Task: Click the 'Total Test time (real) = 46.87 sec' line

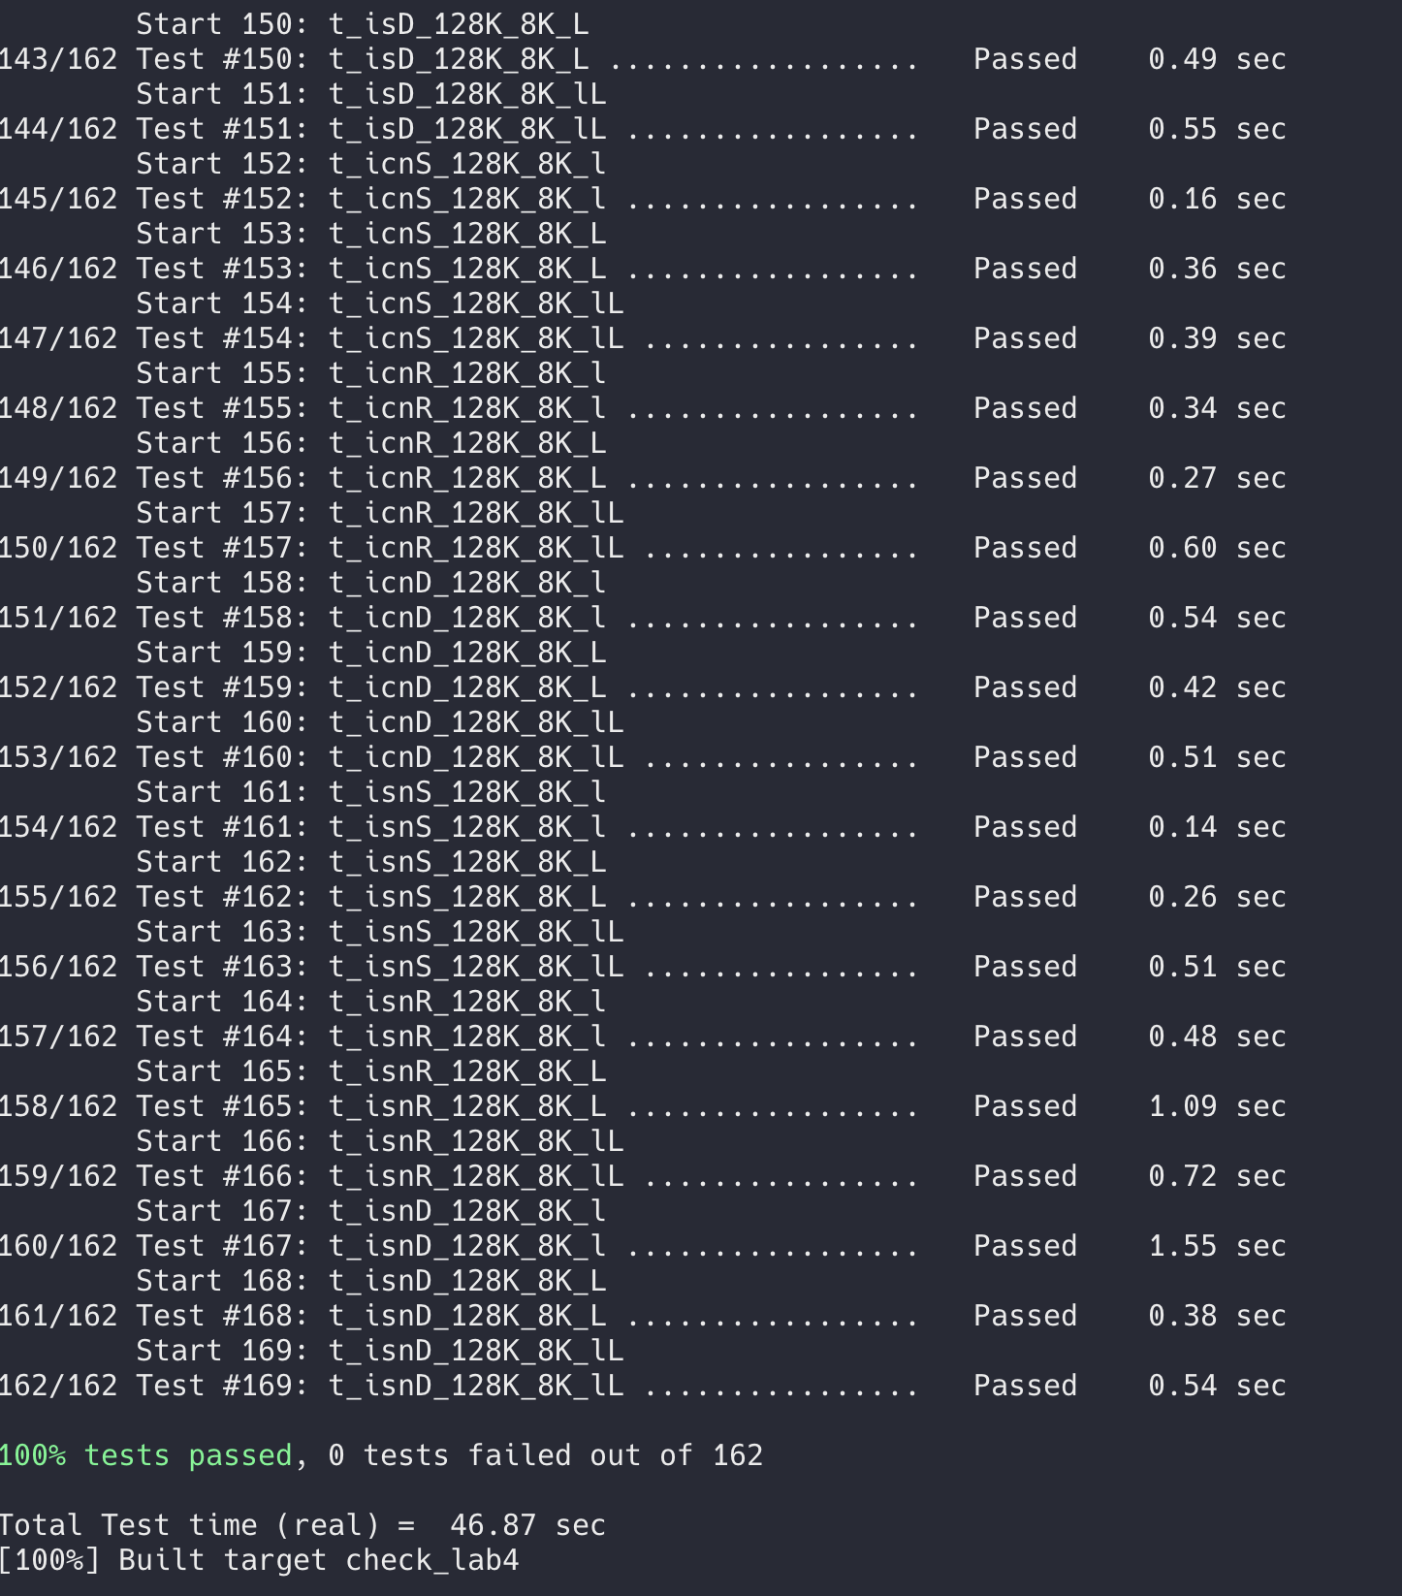Action: pyautogui.click(x=303, y=1525)
